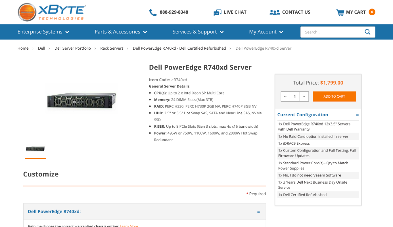This screenshot has height=227, width=393.
Task: Go to Home breadcrumb
Action: point(23,48)
